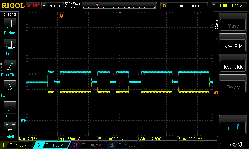Click the muted speaker sound icon
The image size is (249, 149).
(x=241, y=144)
